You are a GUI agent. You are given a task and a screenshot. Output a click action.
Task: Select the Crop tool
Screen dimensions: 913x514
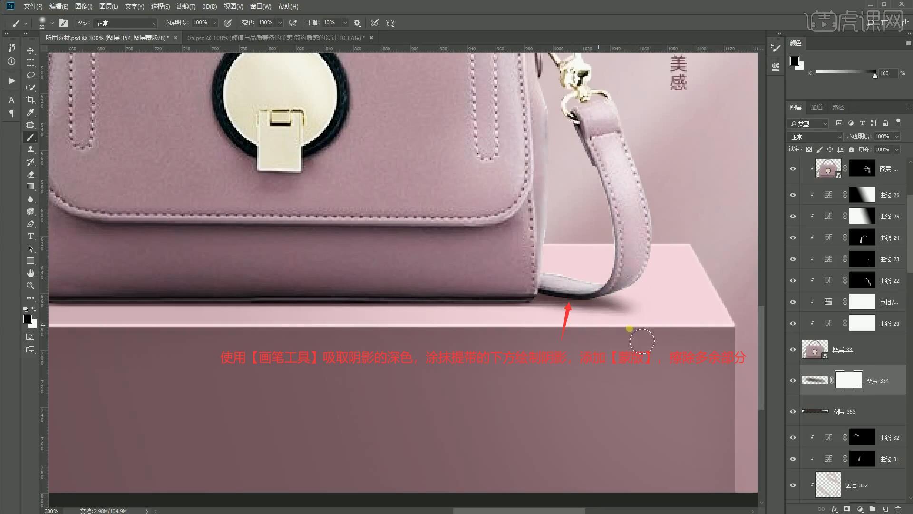tap(30, 100)
